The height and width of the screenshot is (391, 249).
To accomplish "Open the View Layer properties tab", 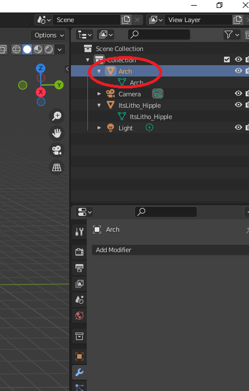I will tap(79, 284).
